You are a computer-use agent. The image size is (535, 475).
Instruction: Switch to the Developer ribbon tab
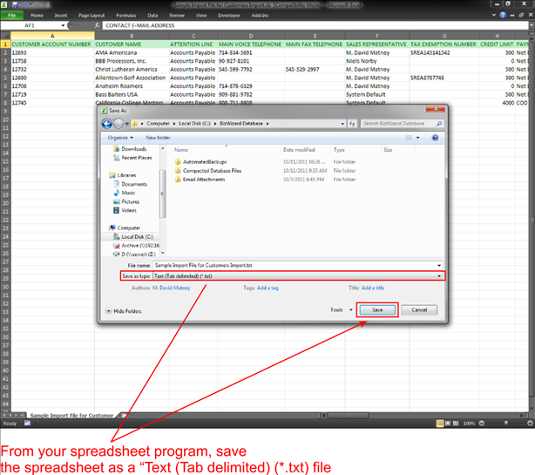(x=229, y=16)
